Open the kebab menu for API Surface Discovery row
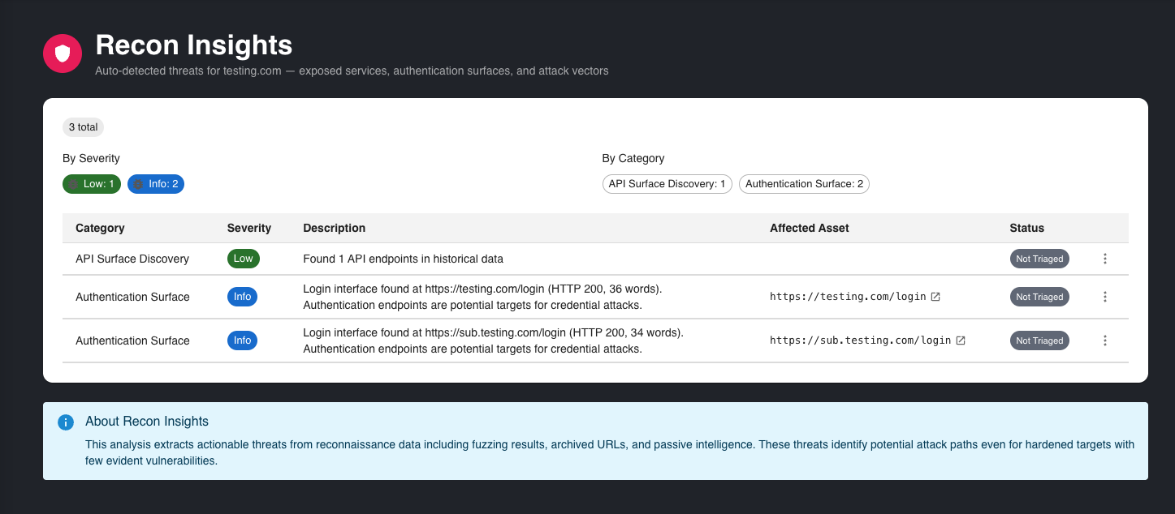The image size is (1175, 514). tap(1104, 259)
